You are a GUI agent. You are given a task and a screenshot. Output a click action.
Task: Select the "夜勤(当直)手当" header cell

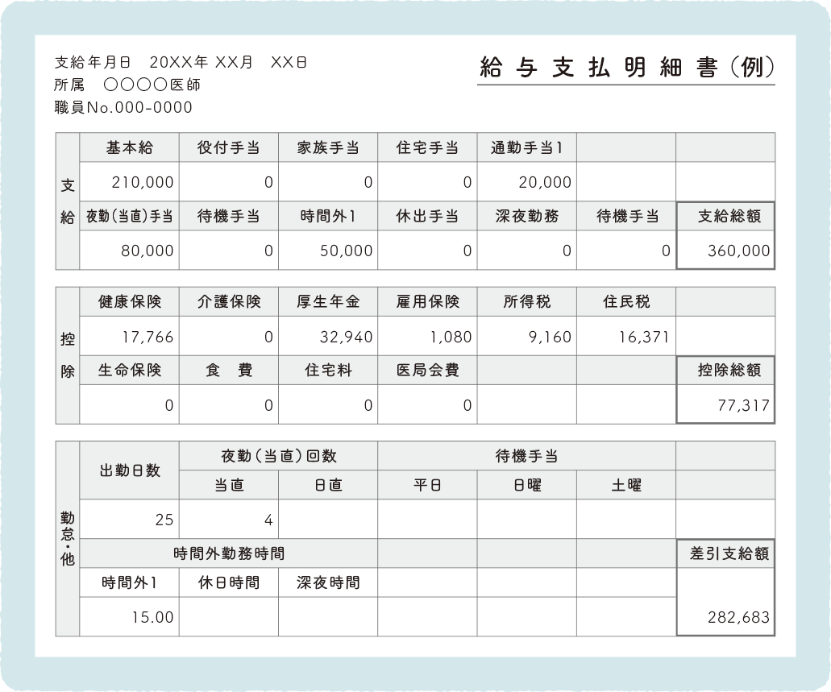pos(129,216)
